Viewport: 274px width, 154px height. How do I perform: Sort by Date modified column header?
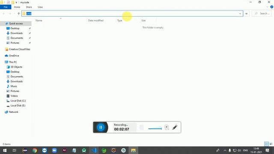[x=95, y=21]
